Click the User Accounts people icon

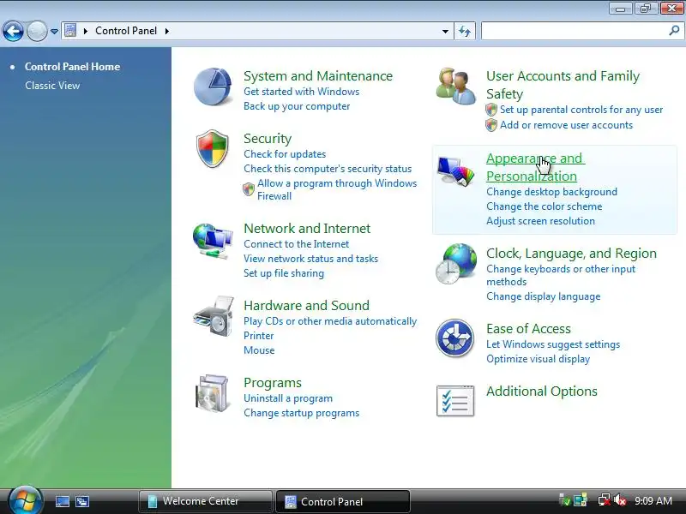pos(456,87)
